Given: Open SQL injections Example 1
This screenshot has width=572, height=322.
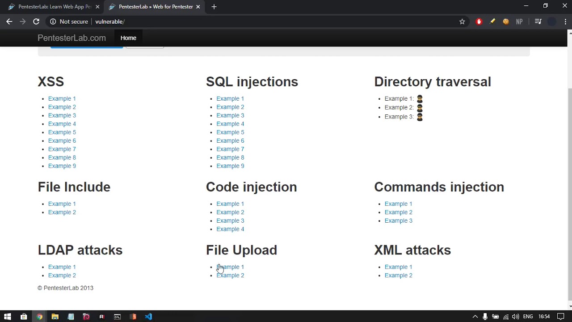Looking at the screenshot, I should 230,98.
